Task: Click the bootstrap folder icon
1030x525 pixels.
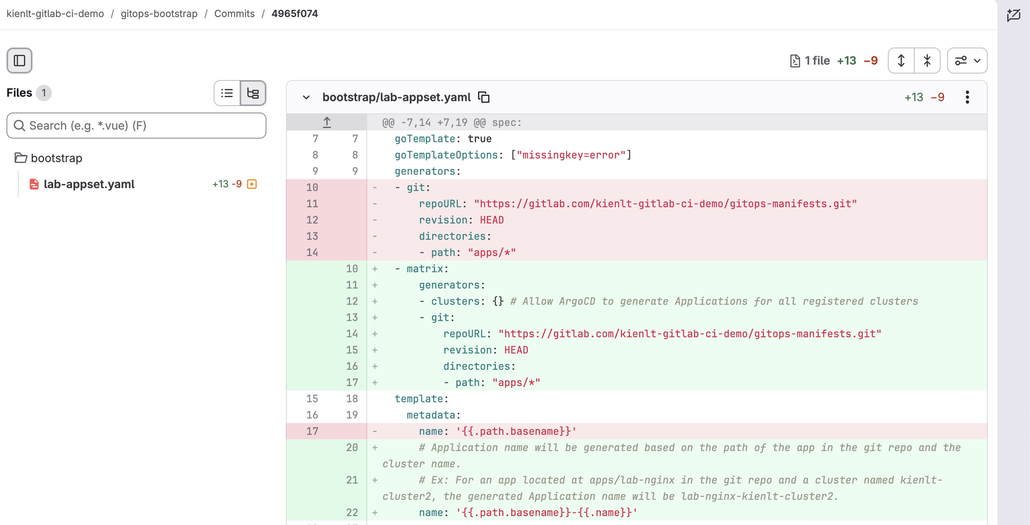Action: 21,158
